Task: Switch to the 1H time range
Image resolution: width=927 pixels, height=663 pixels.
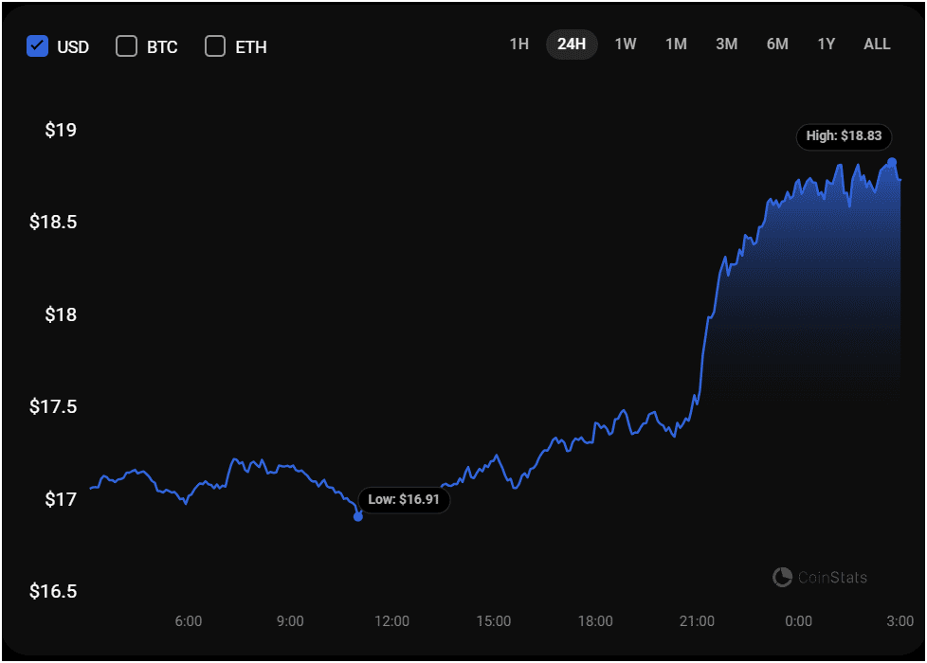Action: tap(518, 45)
